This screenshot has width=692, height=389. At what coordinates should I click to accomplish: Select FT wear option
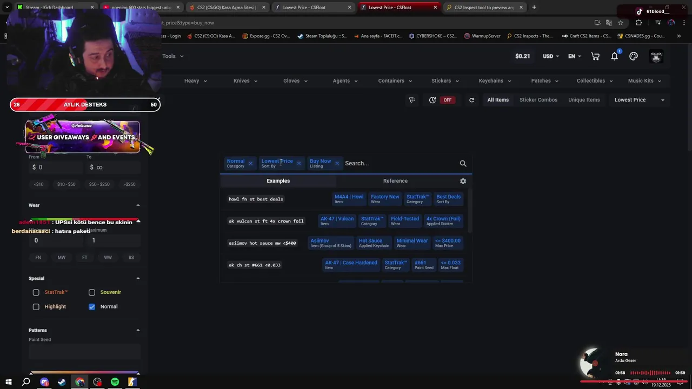click(x=85, y=258)
